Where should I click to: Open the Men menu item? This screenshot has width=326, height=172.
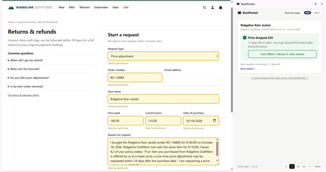click(72, 7)
